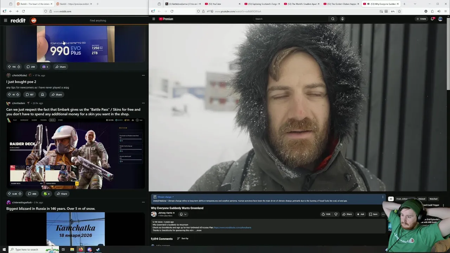Reload the Reddit browser page

23,11
